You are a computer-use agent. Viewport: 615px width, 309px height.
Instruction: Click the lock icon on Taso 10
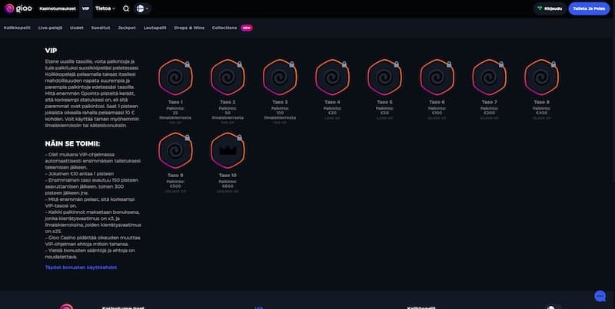[x=239, y=138]
